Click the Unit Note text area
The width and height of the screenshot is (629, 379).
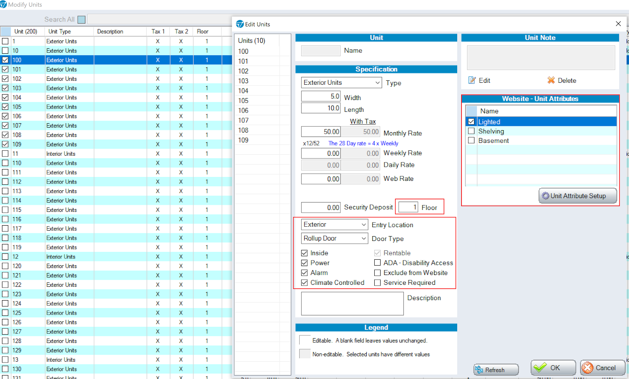pyautogui.click(x=541, y=58)
